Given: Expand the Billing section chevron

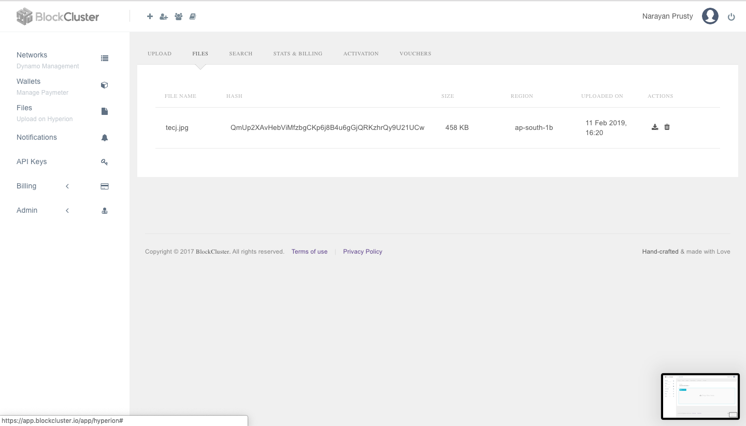Looking at the screenshot, I should [67, 186].
